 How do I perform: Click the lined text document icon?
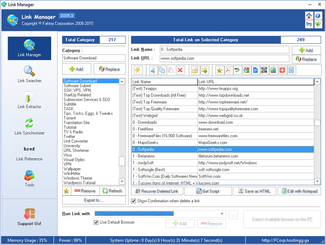click(291, 70)
